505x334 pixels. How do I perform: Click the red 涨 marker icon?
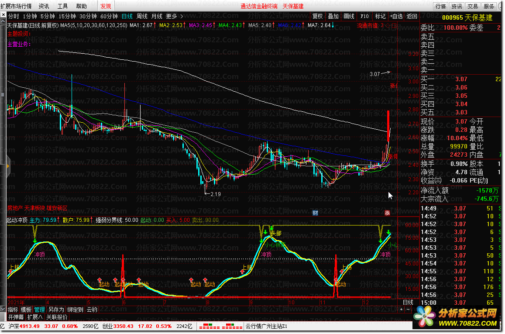[387, 213]
